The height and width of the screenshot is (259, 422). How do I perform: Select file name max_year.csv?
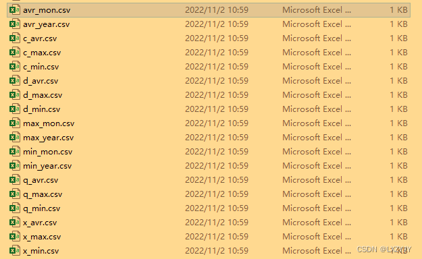(49, 138)
